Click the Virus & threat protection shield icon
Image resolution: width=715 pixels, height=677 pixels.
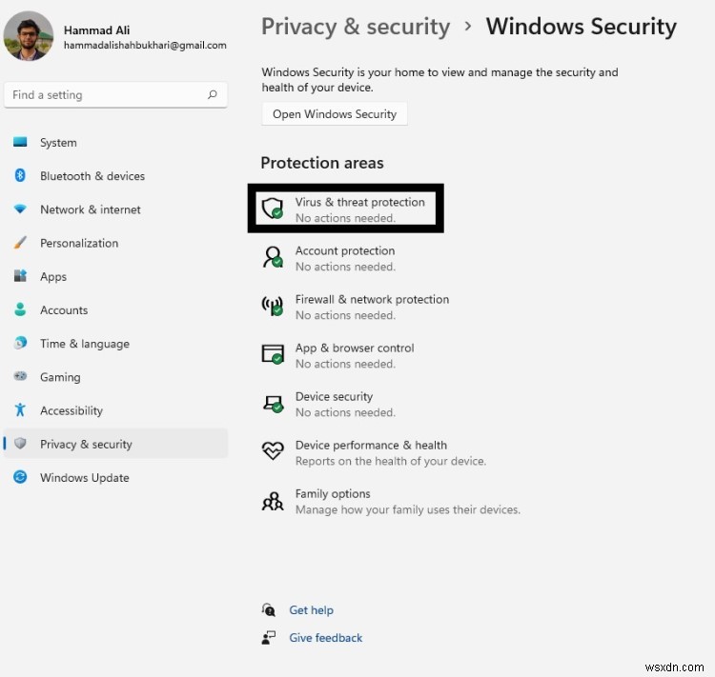273,209
